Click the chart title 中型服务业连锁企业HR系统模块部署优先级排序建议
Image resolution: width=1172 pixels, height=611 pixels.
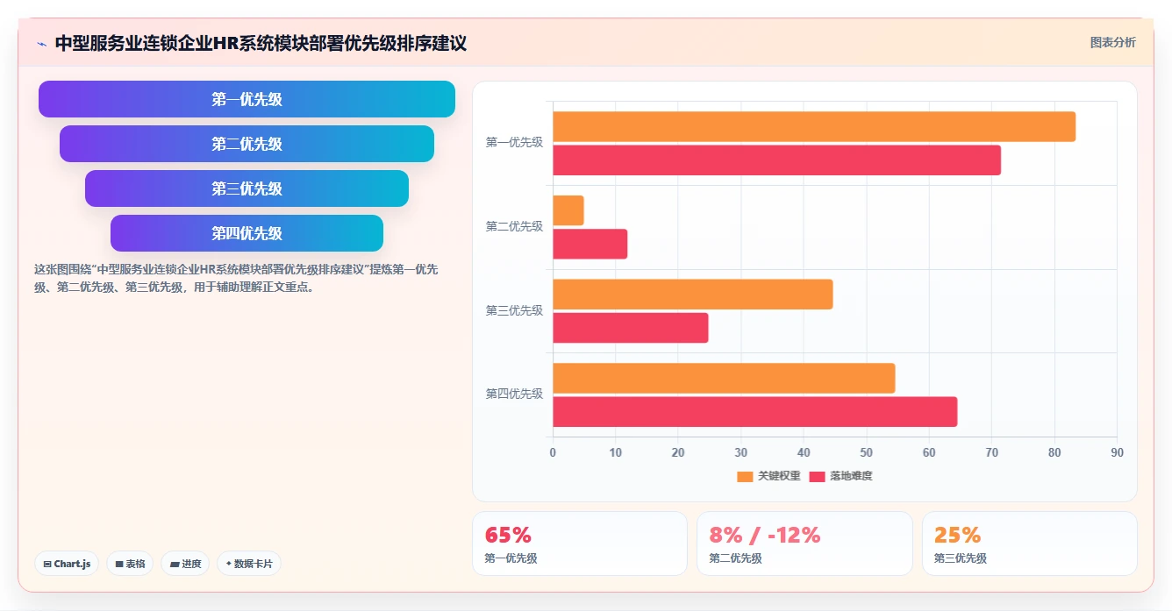click(x=261, y=43)
